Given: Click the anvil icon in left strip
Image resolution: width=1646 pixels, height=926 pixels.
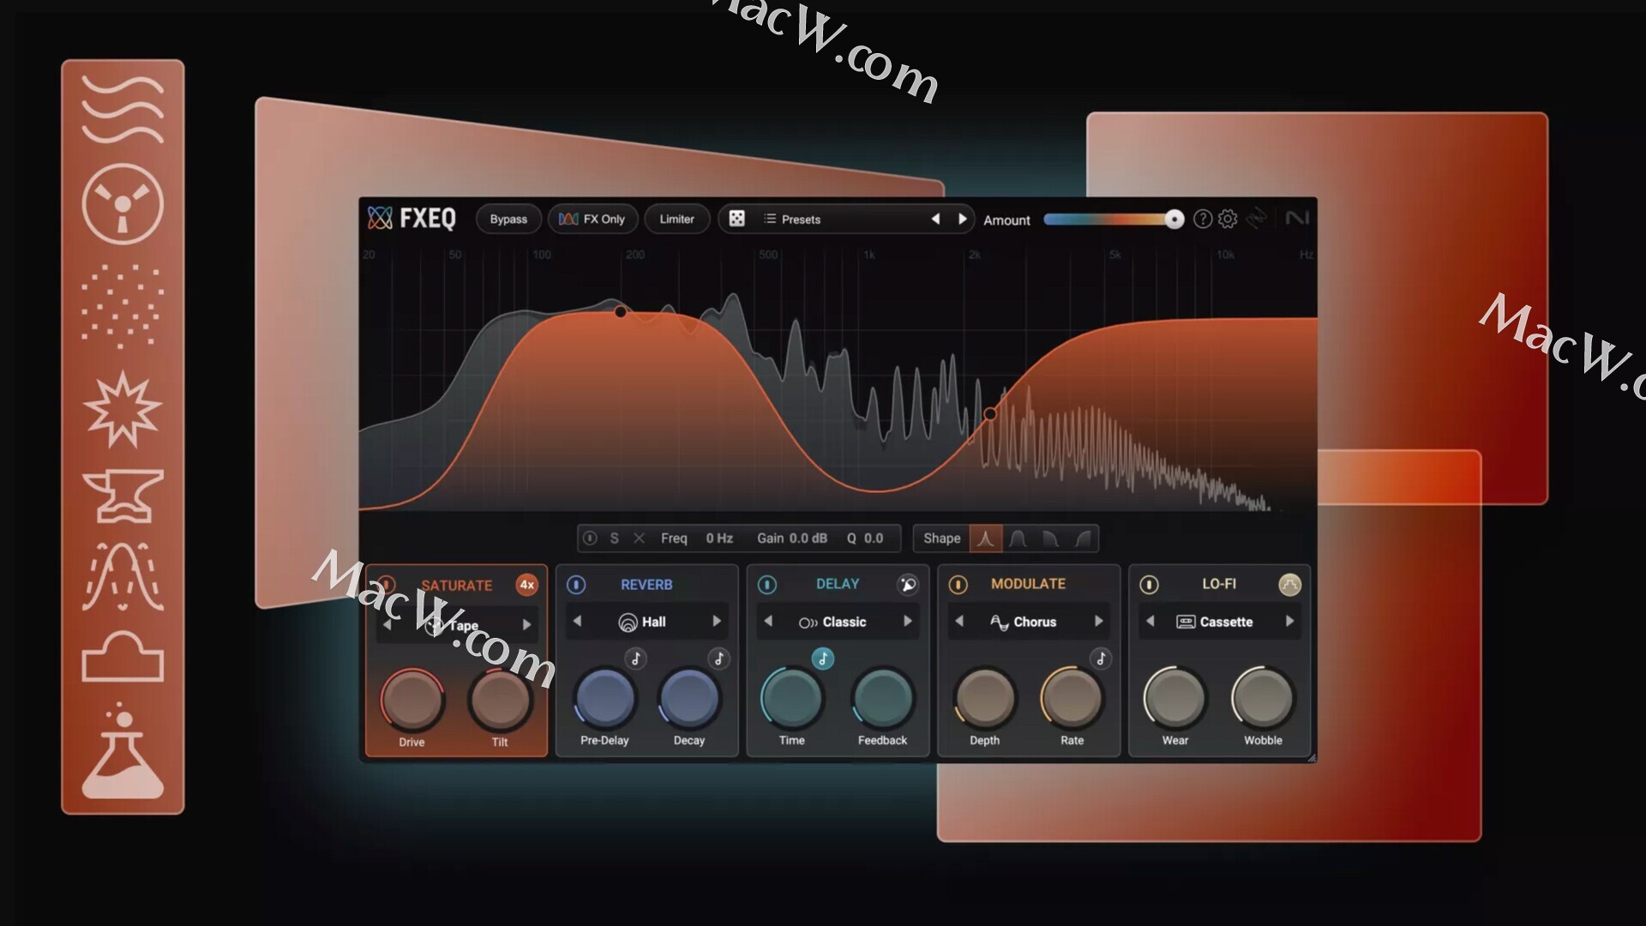Looking at the screenshot, I should coord(123,496).
